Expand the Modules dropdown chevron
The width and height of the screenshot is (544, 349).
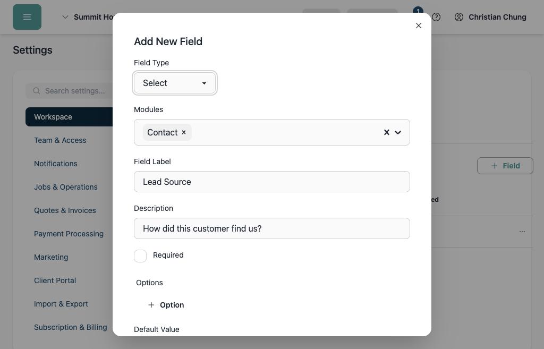[x=398, y=132]
